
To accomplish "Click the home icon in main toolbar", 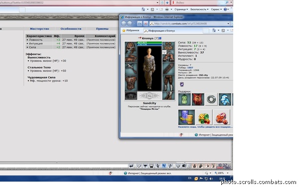I will 143,9.
